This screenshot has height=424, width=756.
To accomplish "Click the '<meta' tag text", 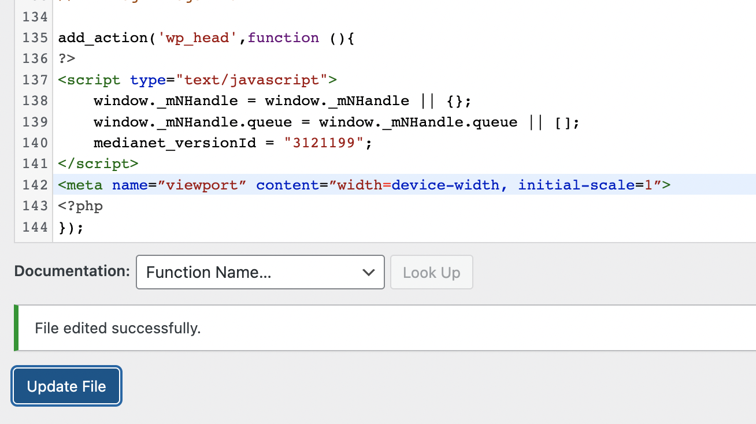I will point(81,185).
